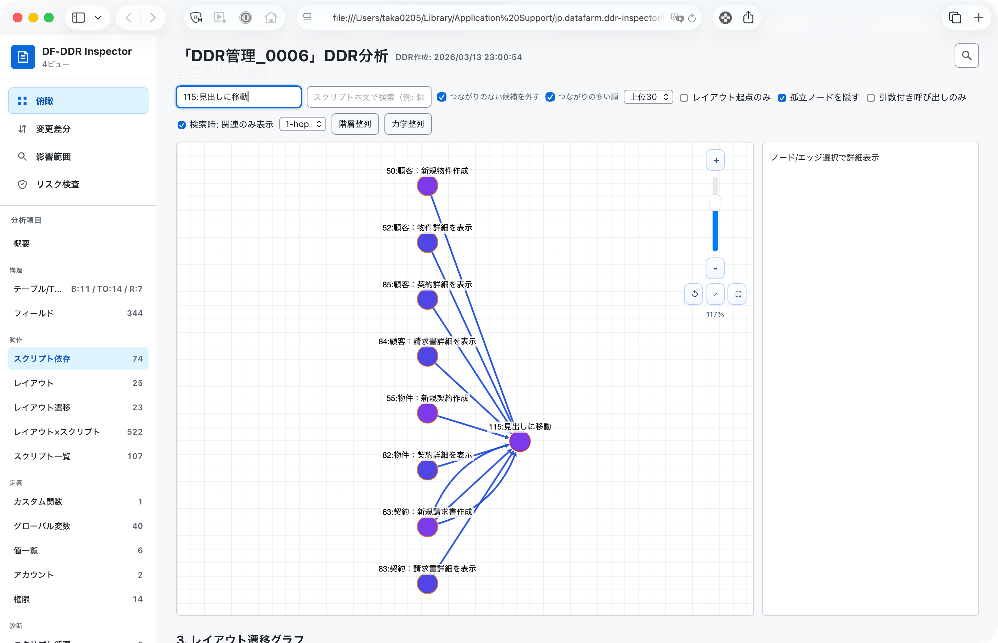Open Safari tab overview icon

click(955, 18)
